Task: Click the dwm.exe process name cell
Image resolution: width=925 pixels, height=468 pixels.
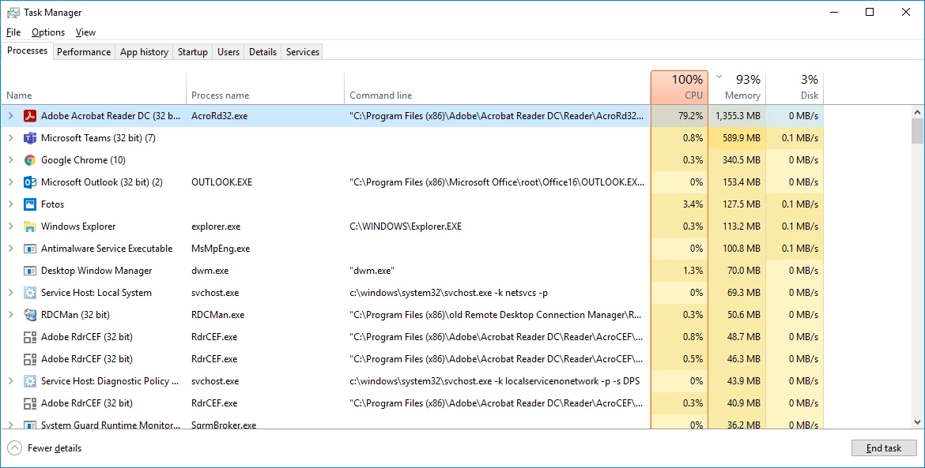Action: pos(210,270)
